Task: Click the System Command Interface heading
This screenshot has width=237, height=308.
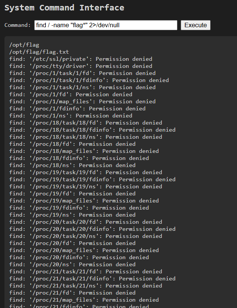Action: [64, 8]
